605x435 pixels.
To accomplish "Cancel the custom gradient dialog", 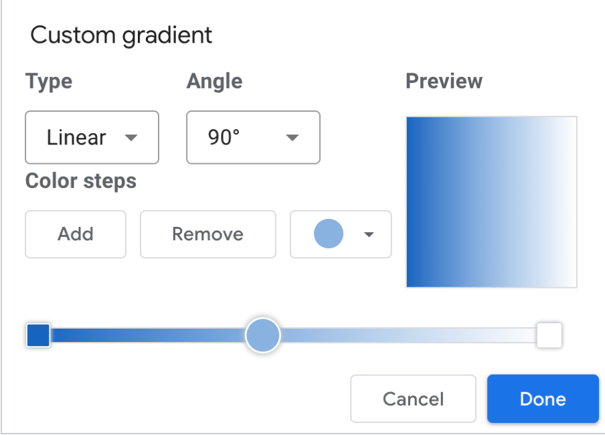I will 413,399.
